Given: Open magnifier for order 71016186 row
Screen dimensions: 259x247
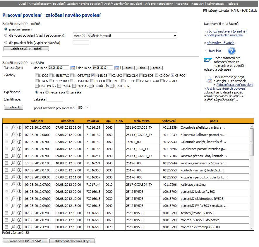Looking at the screenshot, I should pyautogui.click(x=13, y=149).
